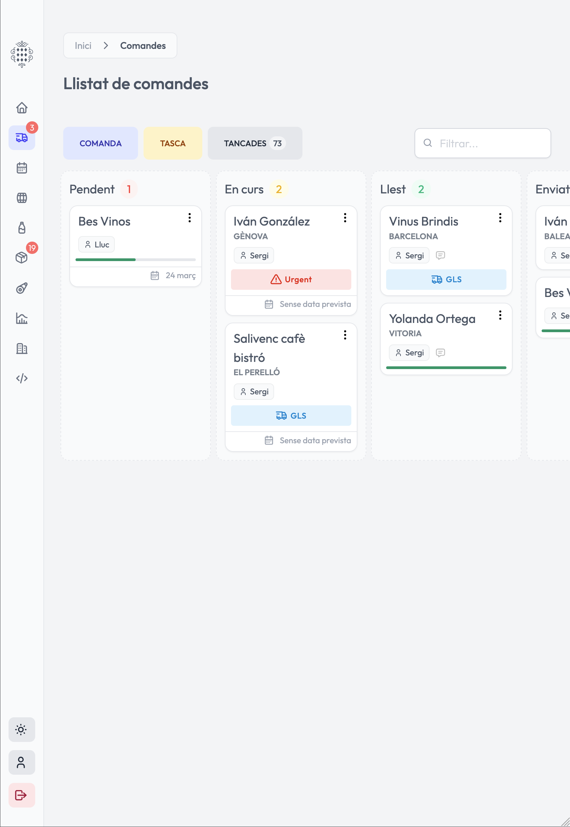
Task: Toggle light/dark theme sun button
Action: pyautogui.click(x=22, y=729)
